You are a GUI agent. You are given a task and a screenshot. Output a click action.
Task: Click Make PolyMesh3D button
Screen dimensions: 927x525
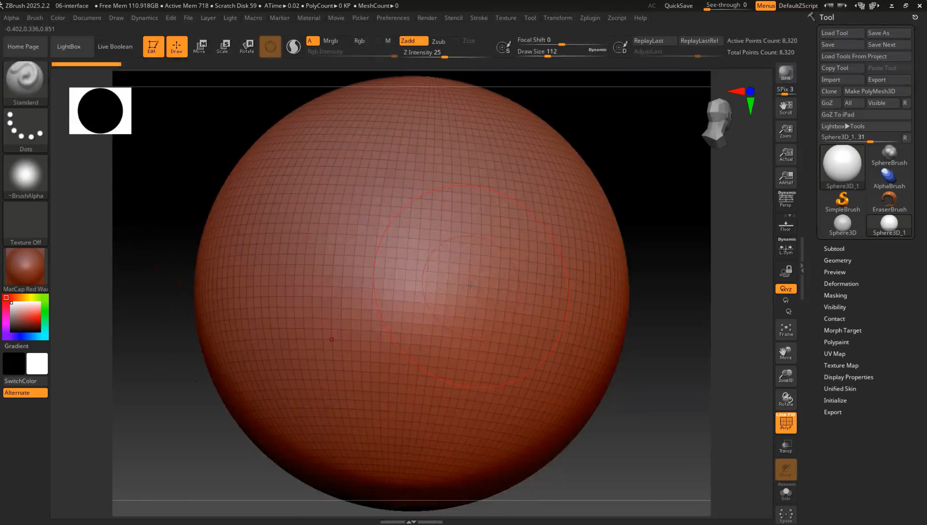point(870,91)
